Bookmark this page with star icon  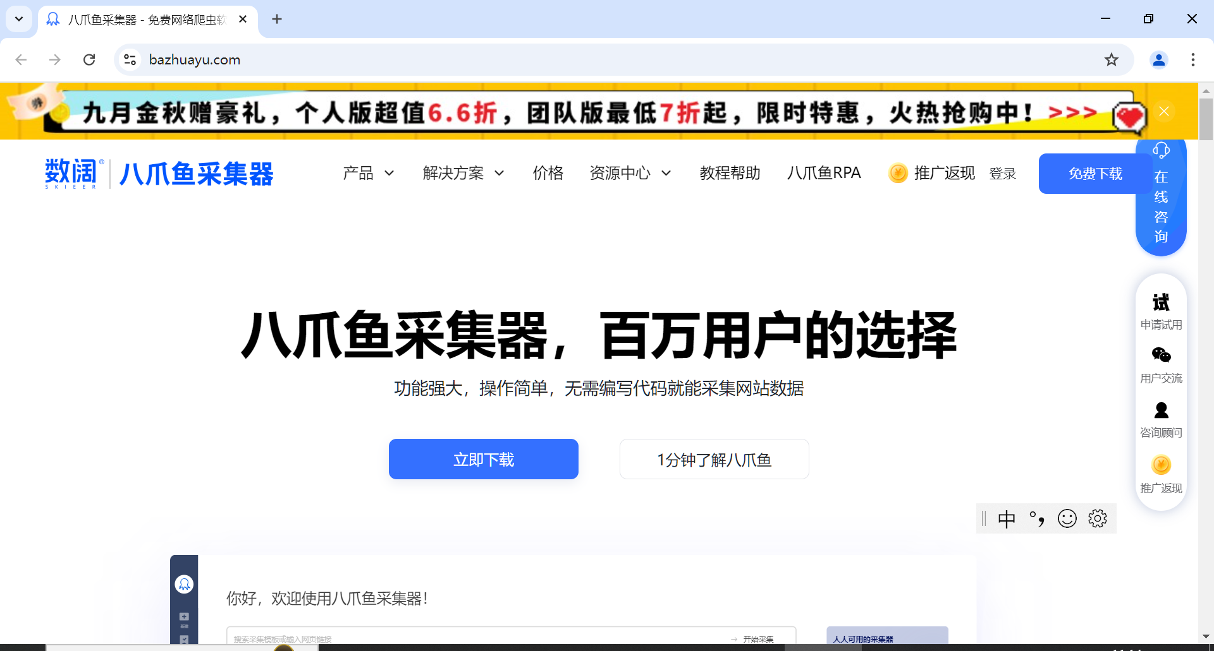(x=1111, y=59)
